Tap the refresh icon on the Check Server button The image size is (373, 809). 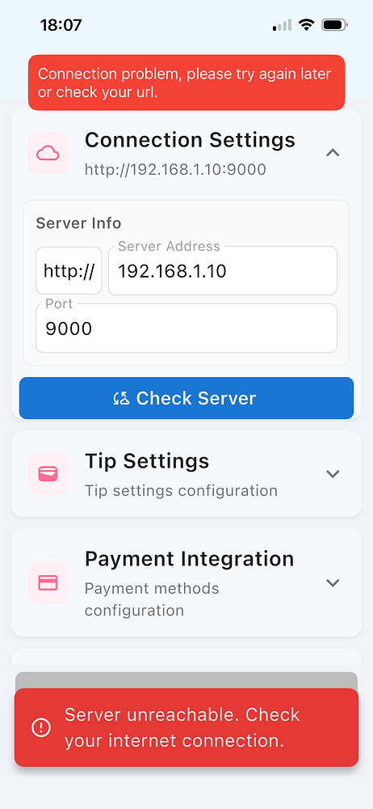[x=121, y=398]
